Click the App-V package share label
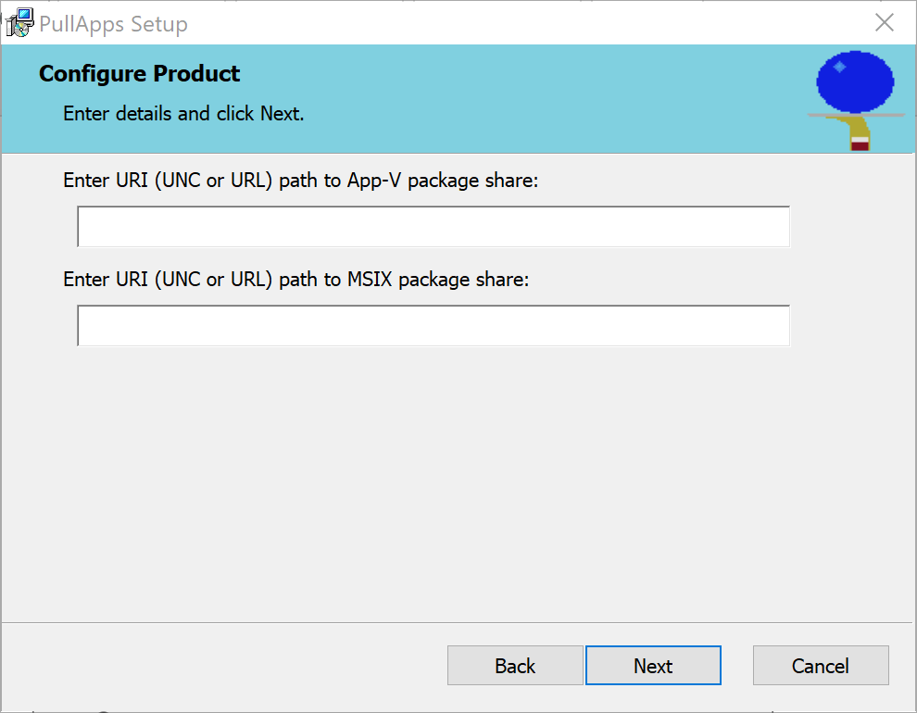 point(300,181)
